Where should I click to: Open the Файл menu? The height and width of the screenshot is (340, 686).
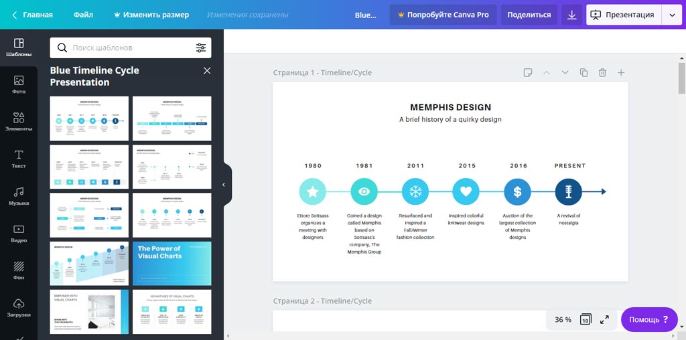84,15
